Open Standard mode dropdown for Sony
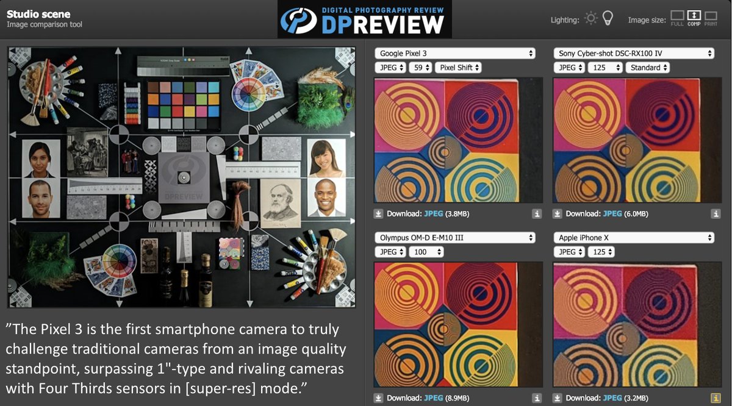The height and width of the screenshot is (406, 732). tap(647, 68)
